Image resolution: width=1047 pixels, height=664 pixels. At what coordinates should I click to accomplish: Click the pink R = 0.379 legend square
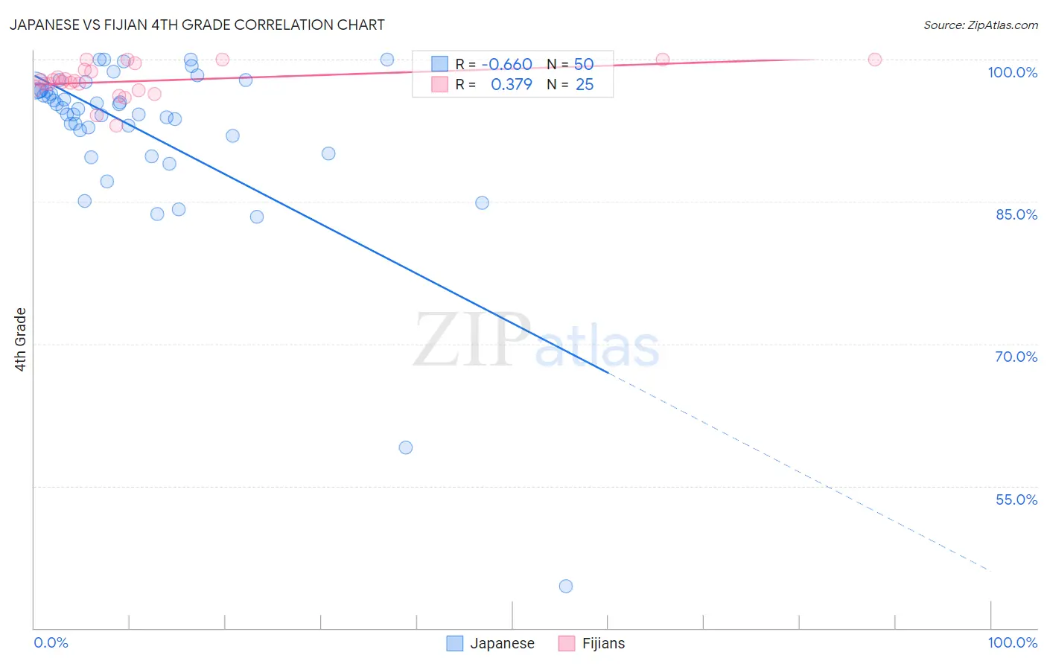pos(439,84)
